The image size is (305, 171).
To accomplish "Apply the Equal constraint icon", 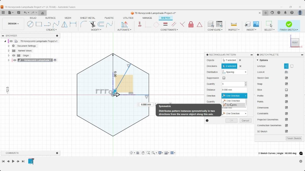I will [x=165, y=24].
